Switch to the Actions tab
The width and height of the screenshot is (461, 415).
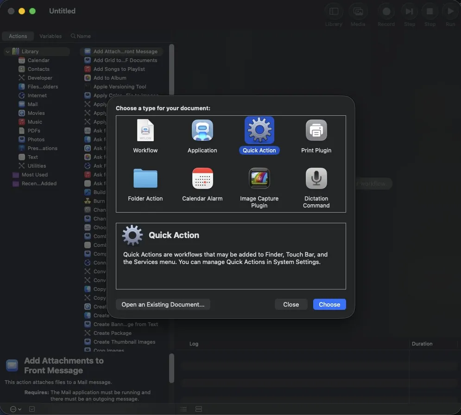pos(18,36)
